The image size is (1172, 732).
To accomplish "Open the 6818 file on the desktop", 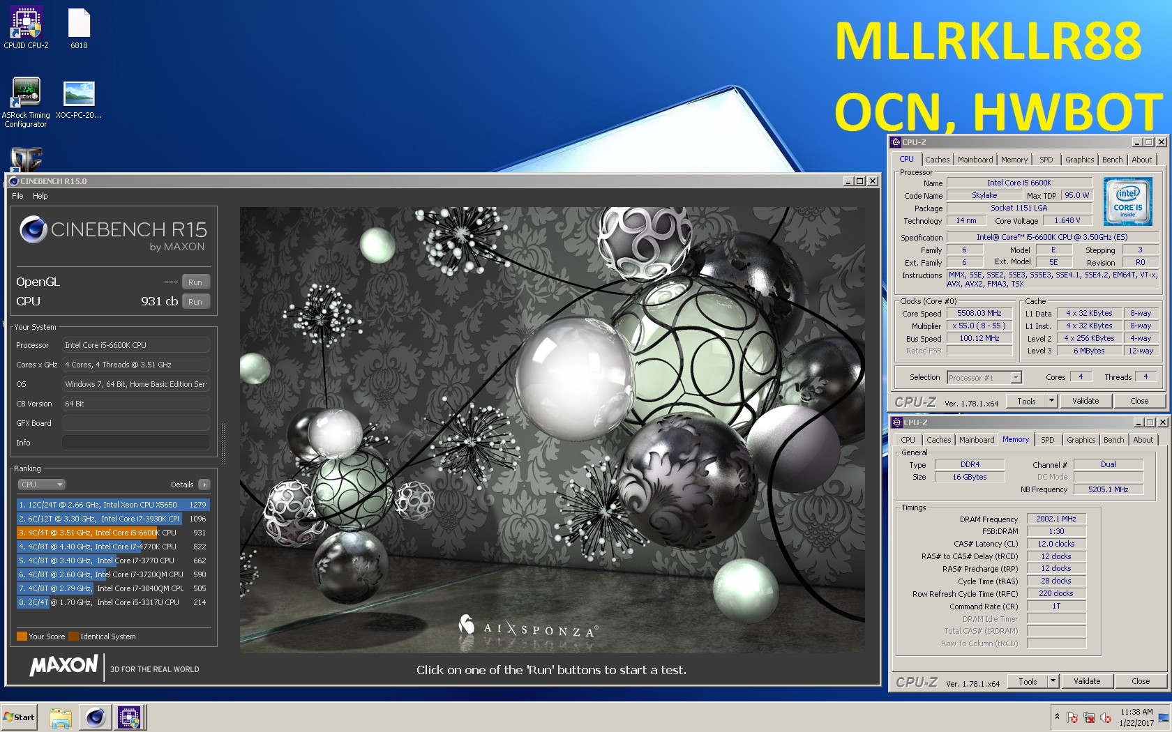I will point(79,28).
